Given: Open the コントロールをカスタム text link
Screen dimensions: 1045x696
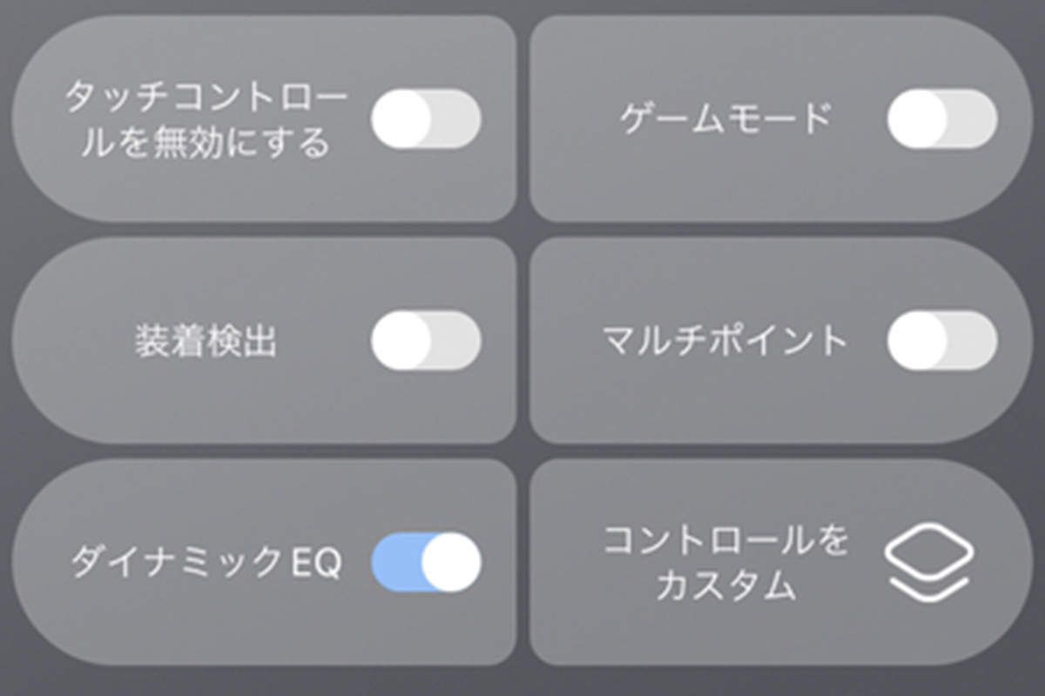Looking at the screenshot, I should point(725,564).
